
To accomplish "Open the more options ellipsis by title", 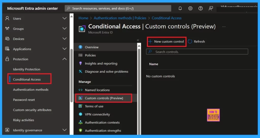I will pos(224,27).
